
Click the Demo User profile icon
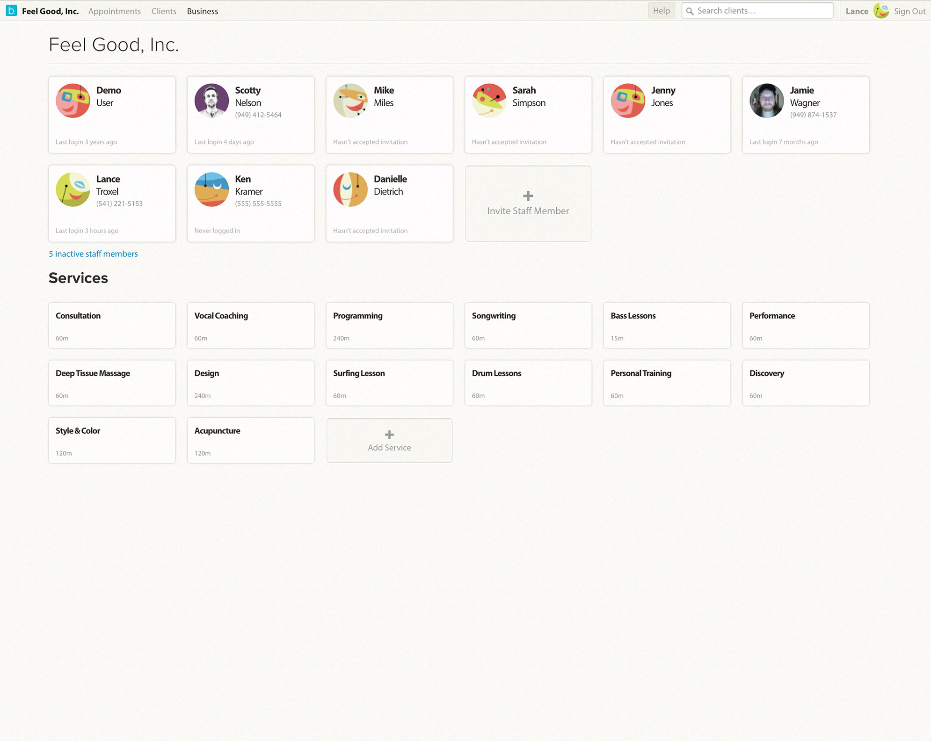coord(73,101)
